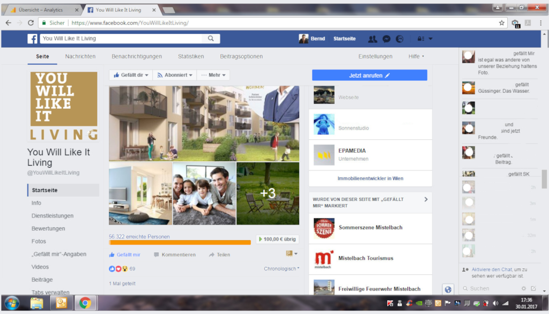Open the notifications globe in header
Image resolution: width=549 pixels, height=314 pixels.
pyautogui.click(x=399, y=39)
